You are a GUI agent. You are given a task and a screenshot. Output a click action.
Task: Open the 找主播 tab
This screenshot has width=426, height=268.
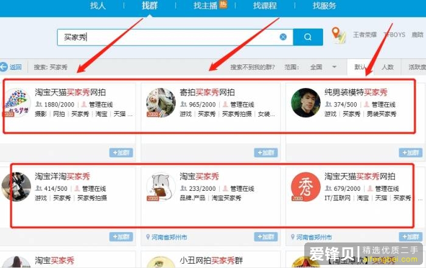[205, 5]
